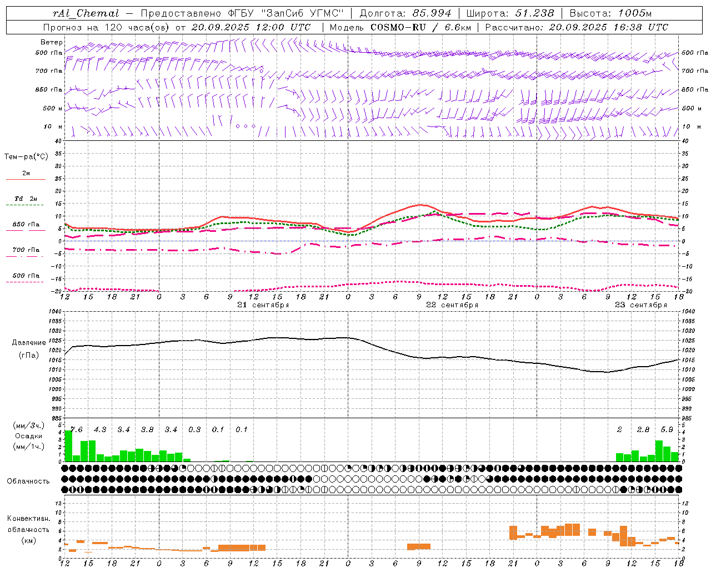Click the Облачность cloudiness label
The width and height of the screenshot is (711, 568).
tap(28, 481)
